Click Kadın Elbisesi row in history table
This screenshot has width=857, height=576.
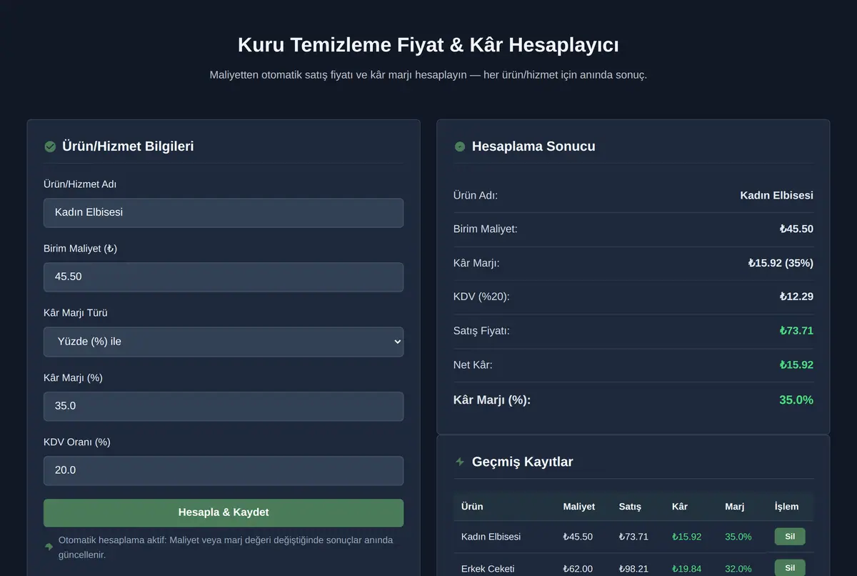point(633,537)
